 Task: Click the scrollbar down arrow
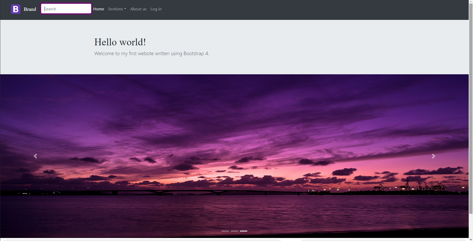point(471,239)
